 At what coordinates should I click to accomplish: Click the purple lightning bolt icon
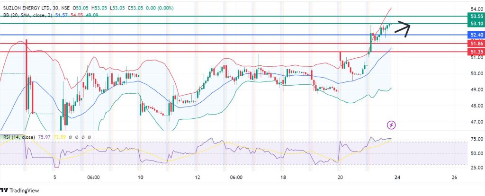click(x=392, y=125)
